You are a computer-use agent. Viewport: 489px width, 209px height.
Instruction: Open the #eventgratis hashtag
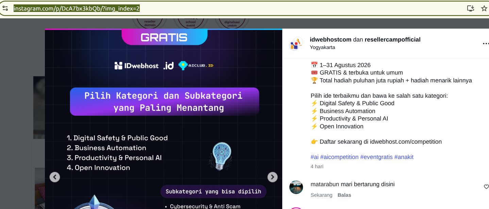376,157
